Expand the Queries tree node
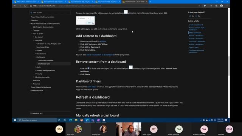The height and width of the screenshot is (136, 242). coord(36,50)
